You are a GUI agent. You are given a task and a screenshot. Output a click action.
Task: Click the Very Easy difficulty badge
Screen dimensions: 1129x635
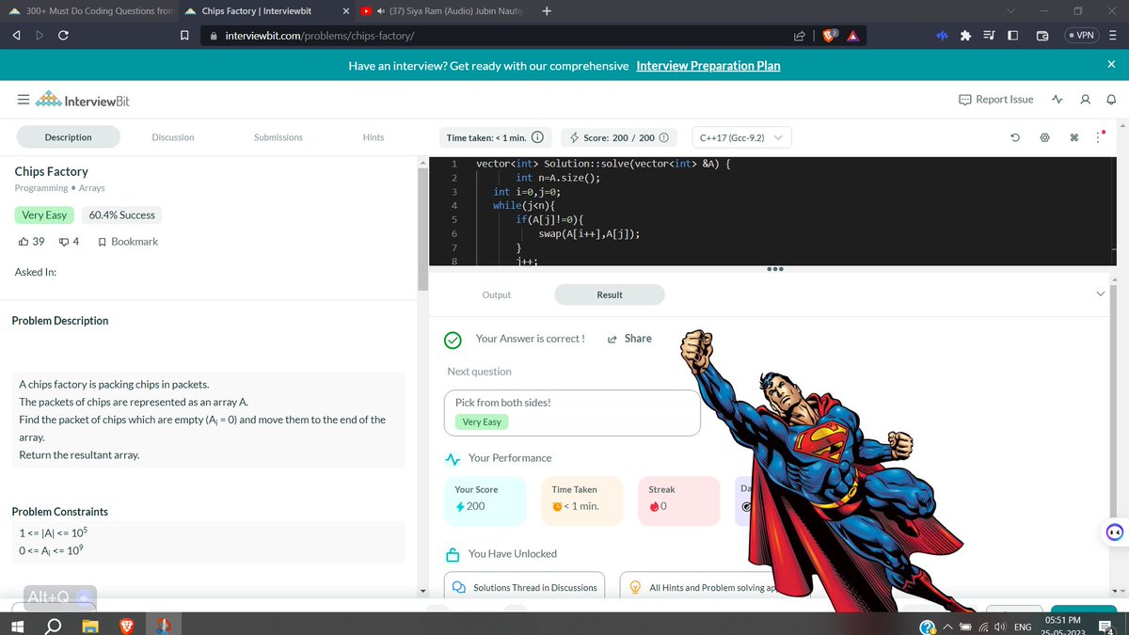(44, 215)
